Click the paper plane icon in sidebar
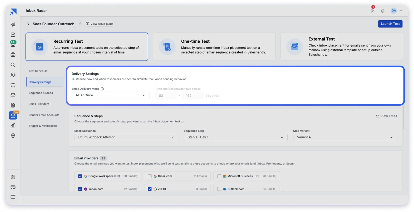414x212 pixels. click(x=13, y=25)
